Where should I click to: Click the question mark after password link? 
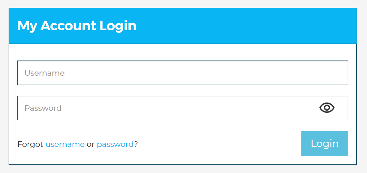point(136,144)
